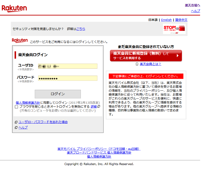Click the new-window icon beside the lower ヘルプ link

coord(16,128)
